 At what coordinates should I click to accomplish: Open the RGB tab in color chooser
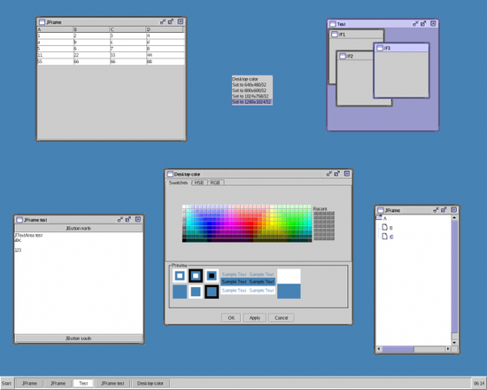(x=215, y=183)
